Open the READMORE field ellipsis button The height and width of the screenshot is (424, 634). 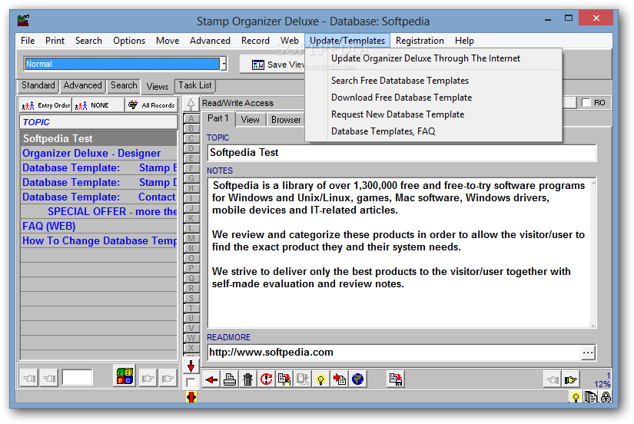click(588, 353)
